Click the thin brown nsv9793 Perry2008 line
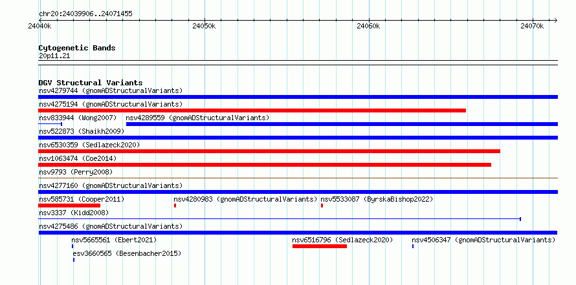The width and height of the screenshot is (576, 285). pyautogui.click(x=298, y=178)
